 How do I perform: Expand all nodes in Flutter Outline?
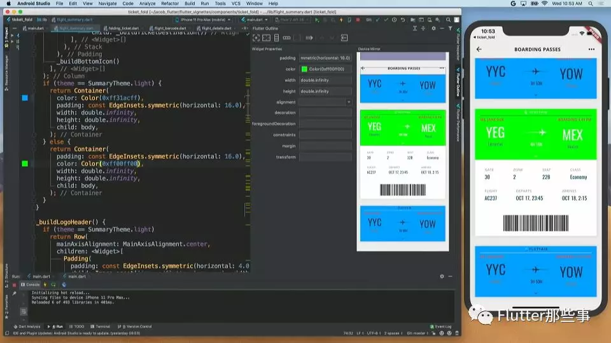[x=414, y=29]
